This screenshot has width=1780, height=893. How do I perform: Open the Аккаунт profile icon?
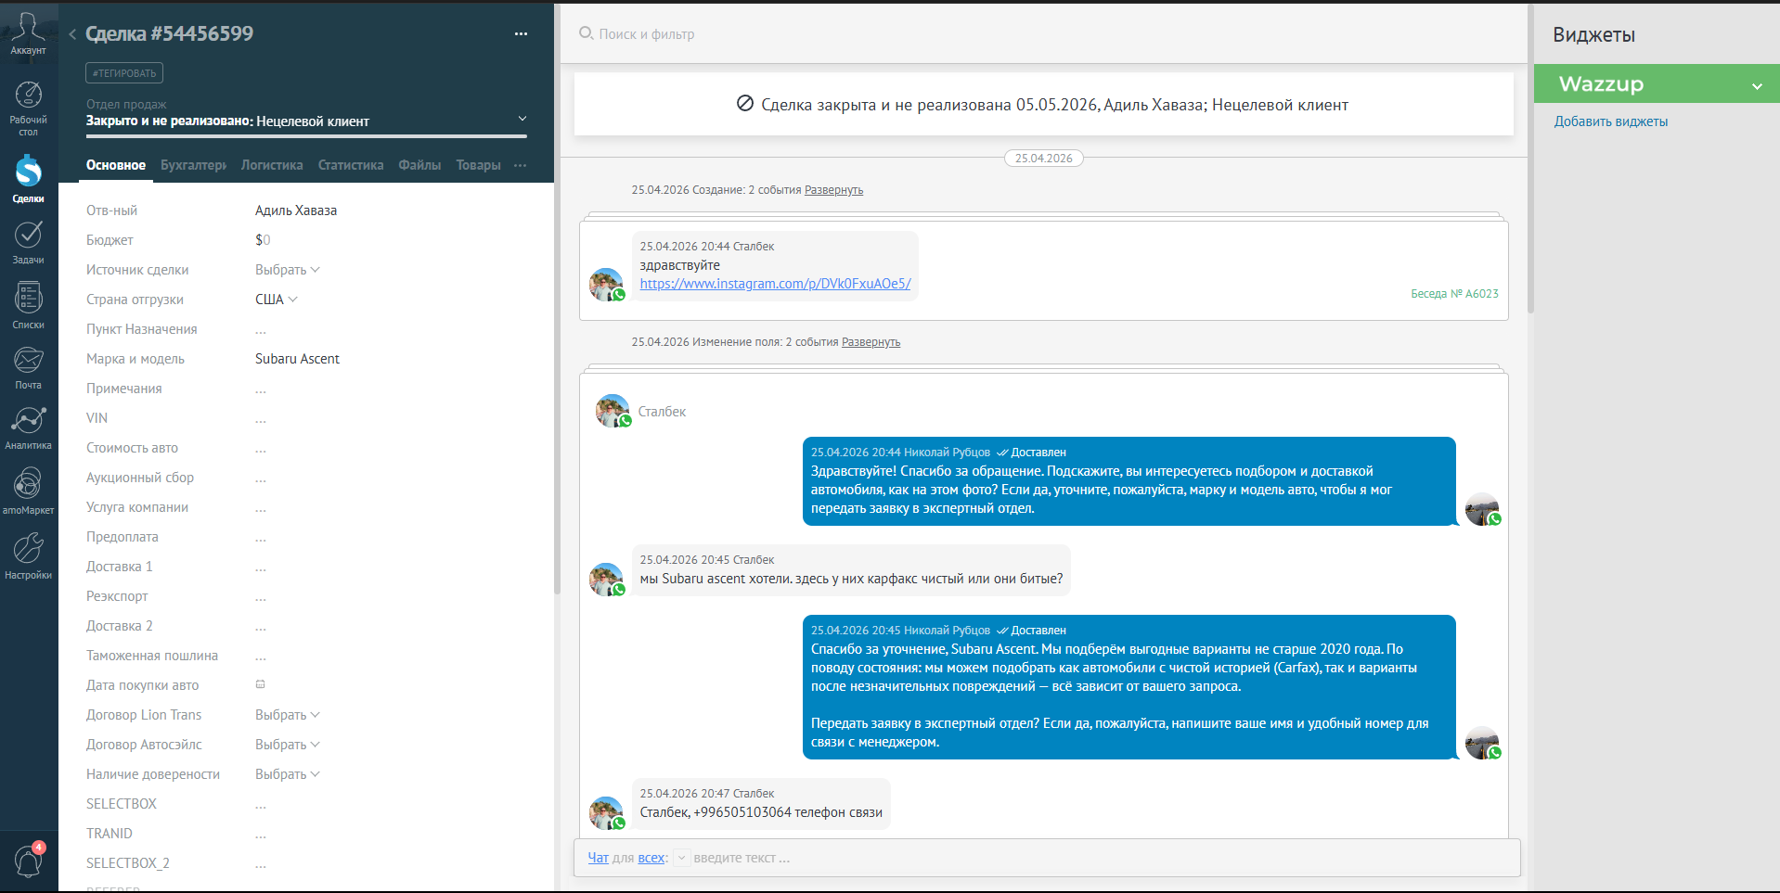tap(28, 32)
